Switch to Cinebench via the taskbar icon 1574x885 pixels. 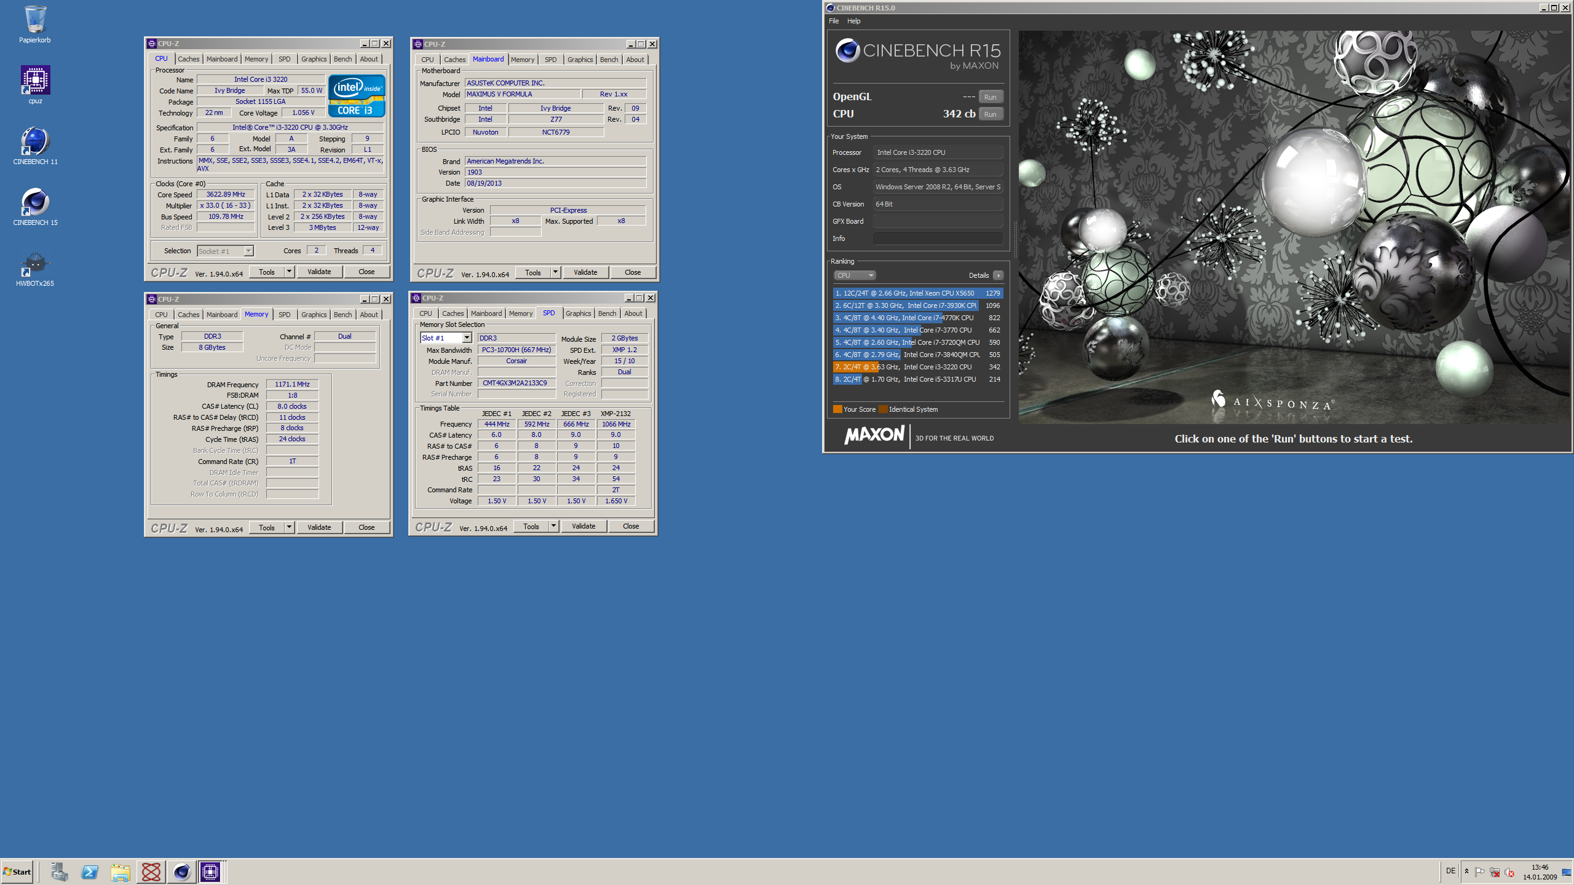point(181,871)
